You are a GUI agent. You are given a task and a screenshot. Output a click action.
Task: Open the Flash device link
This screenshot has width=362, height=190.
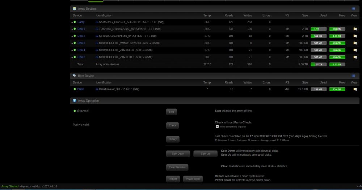81,89
